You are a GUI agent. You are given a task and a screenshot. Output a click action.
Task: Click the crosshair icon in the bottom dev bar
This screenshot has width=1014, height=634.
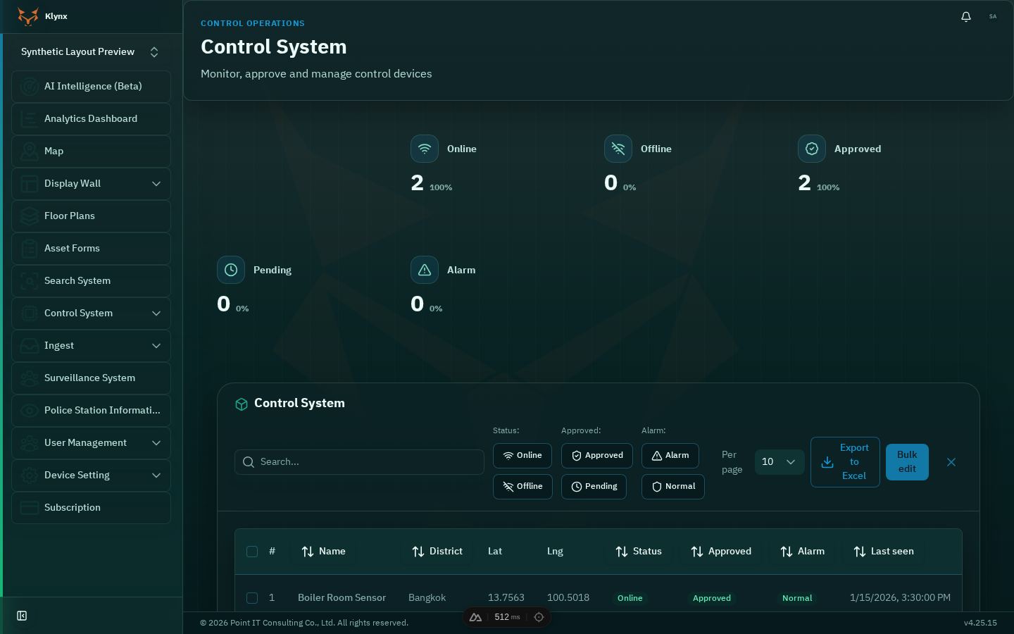(539, 617)
